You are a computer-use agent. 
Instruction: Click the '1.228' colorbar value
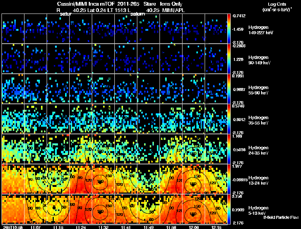pyautogui.click(x=238, y=59)
